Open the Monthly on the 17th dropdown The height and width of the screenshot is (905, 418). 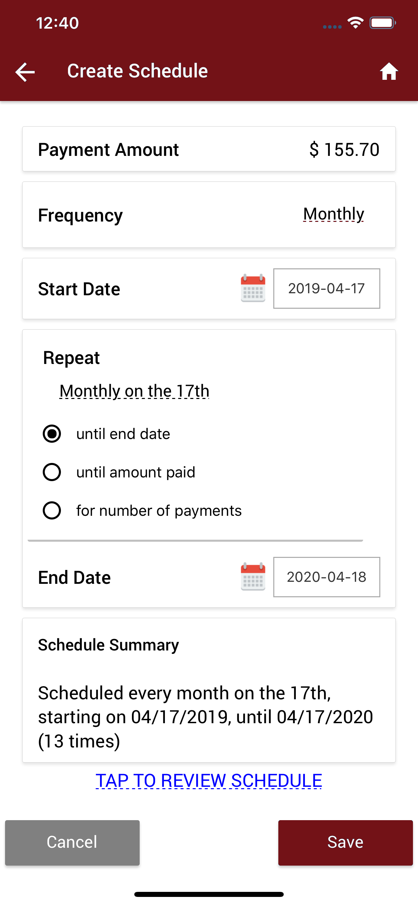[x=134, y=391]
